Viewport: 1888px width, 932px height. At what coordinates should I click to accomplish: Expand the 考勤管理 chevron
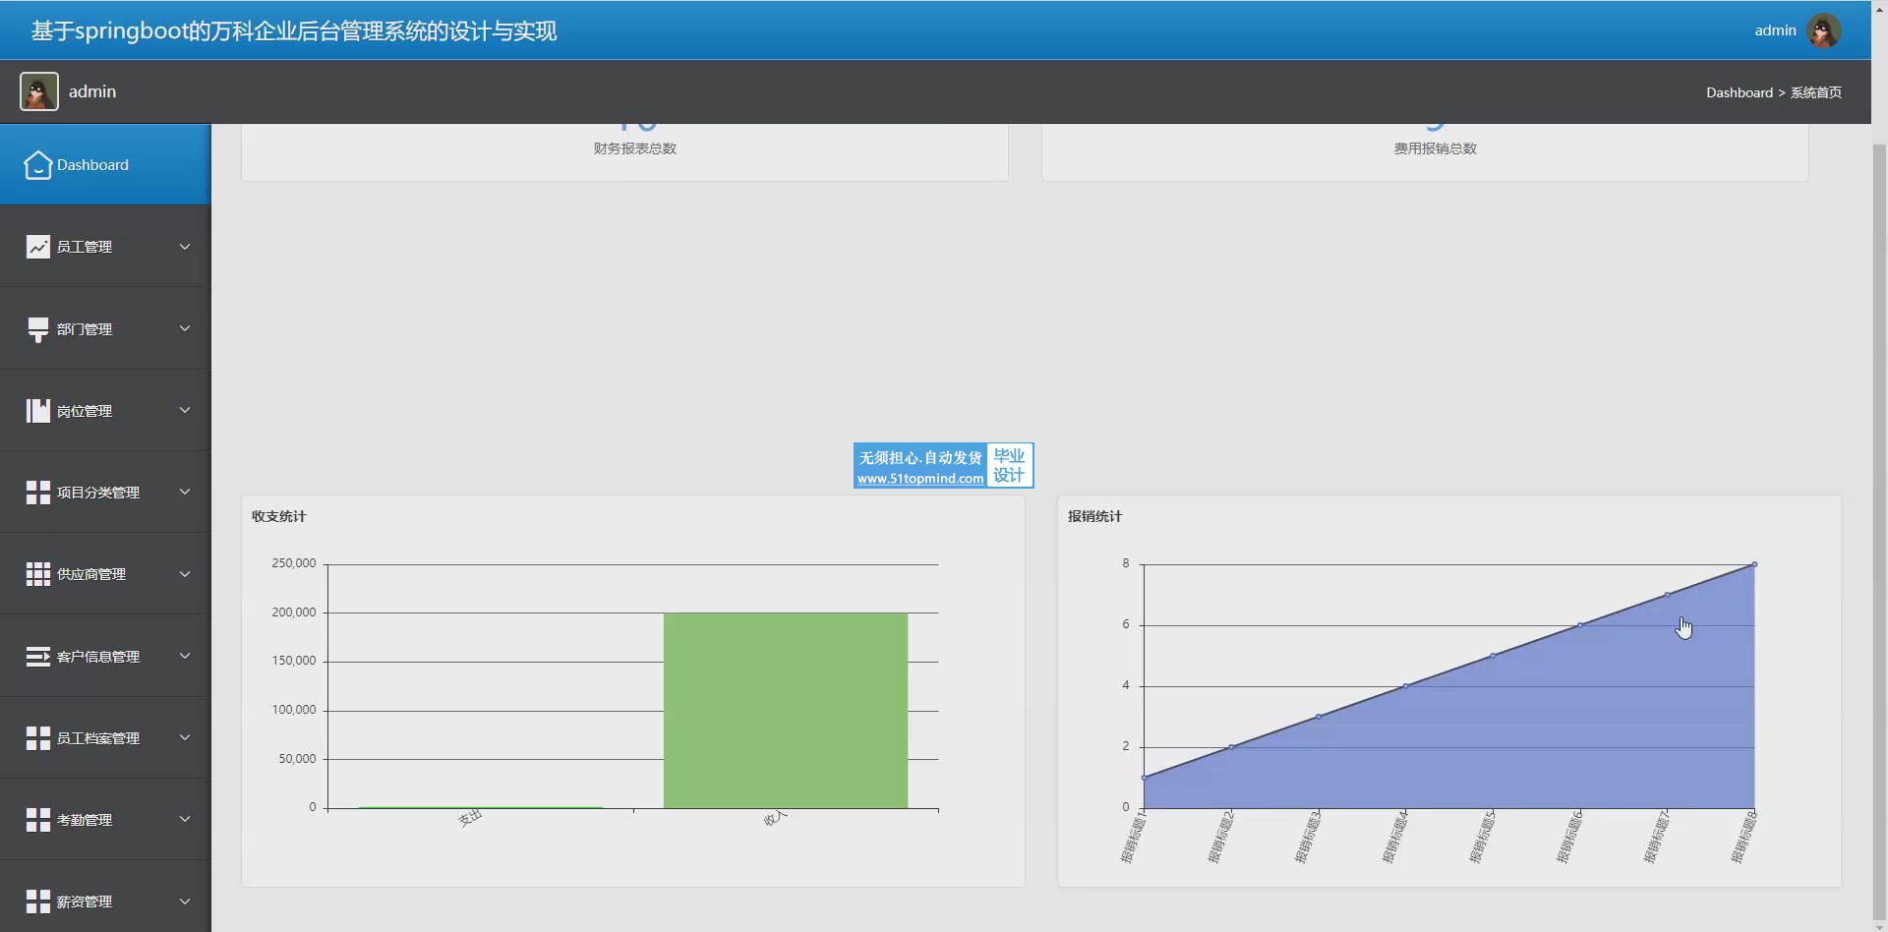(184, 819)
